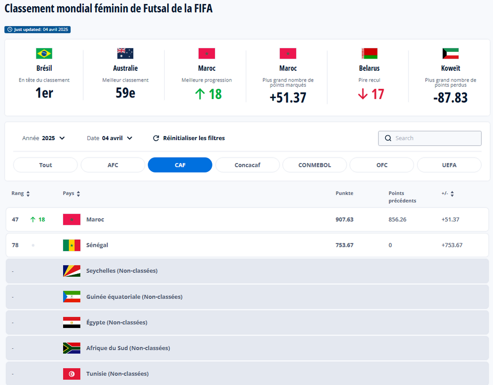Click Sénégal's +753.67 change value
493x385 pixels.
tap(452, 245)
